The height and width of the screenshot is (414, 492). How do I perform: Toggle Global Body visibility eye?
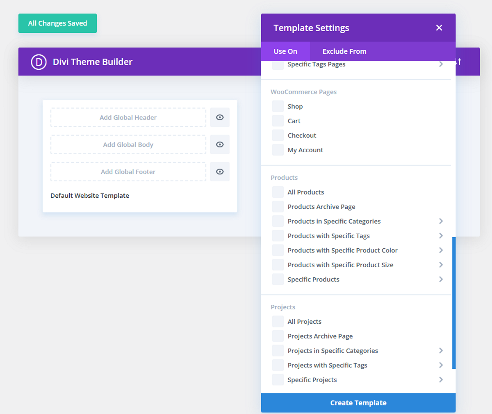click(x=220, y=144)
